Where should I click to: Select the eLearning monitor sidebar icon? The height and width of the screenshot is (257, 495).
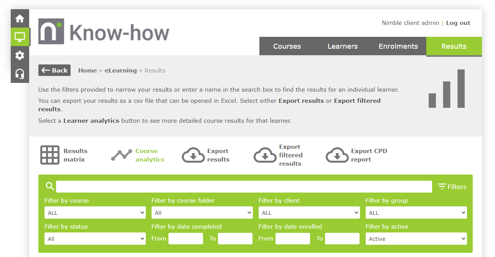click(x=20, y=37)
